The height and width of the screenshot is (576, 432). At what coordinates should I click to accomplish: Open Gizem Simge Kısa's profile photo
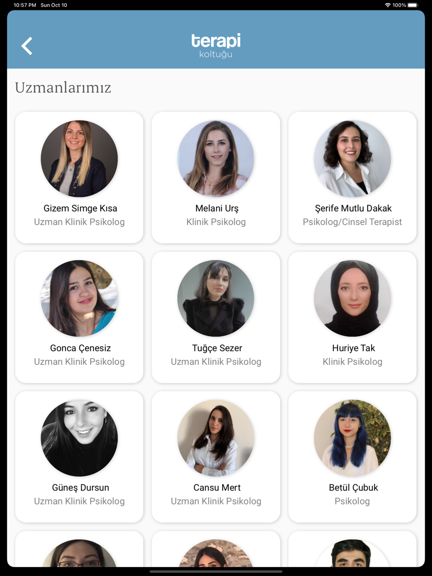[x=79, y=158]
